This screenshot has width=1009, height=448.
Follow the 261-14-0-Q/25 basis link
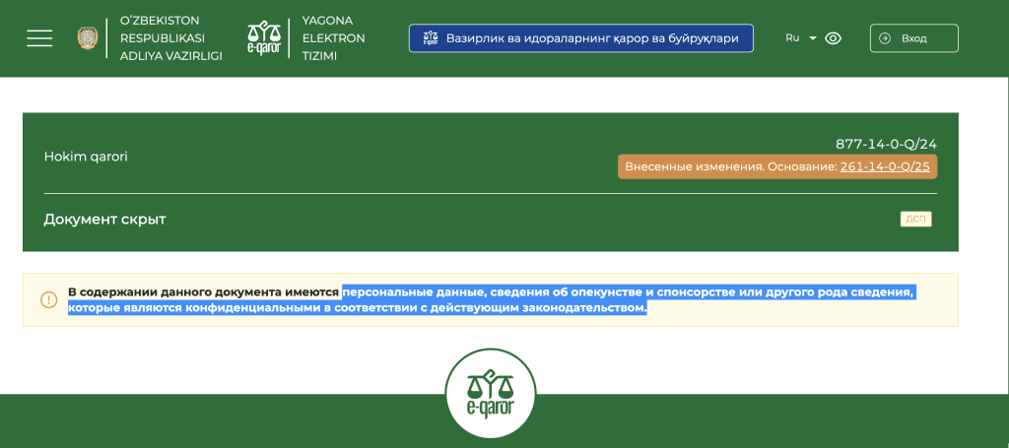(x=885, y=166)
